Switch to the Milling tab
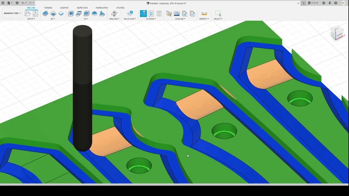The height and width of the screenshot is (196, 349). [x=31, y=8]
